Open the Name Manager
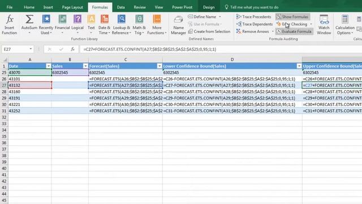The image size is (362, 204). (x=178, y=25)
